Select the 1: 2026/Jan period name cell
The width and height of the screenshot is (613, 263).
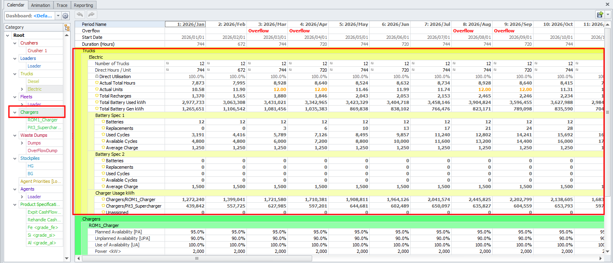(x=185, y=24)
